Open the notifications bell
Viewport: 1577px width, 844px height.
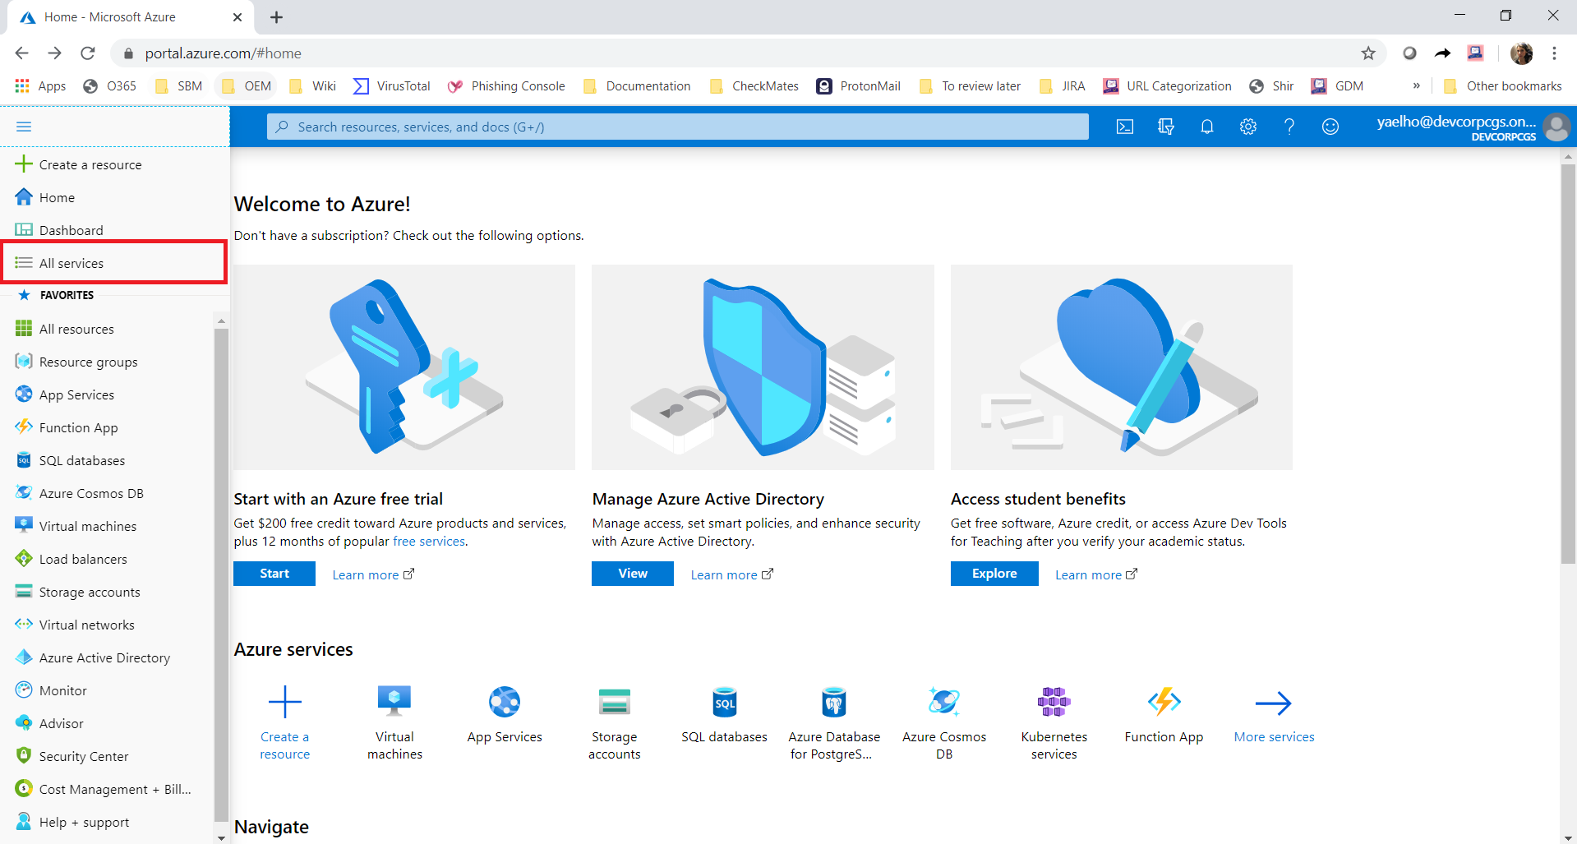click(x=1207, y=127)
